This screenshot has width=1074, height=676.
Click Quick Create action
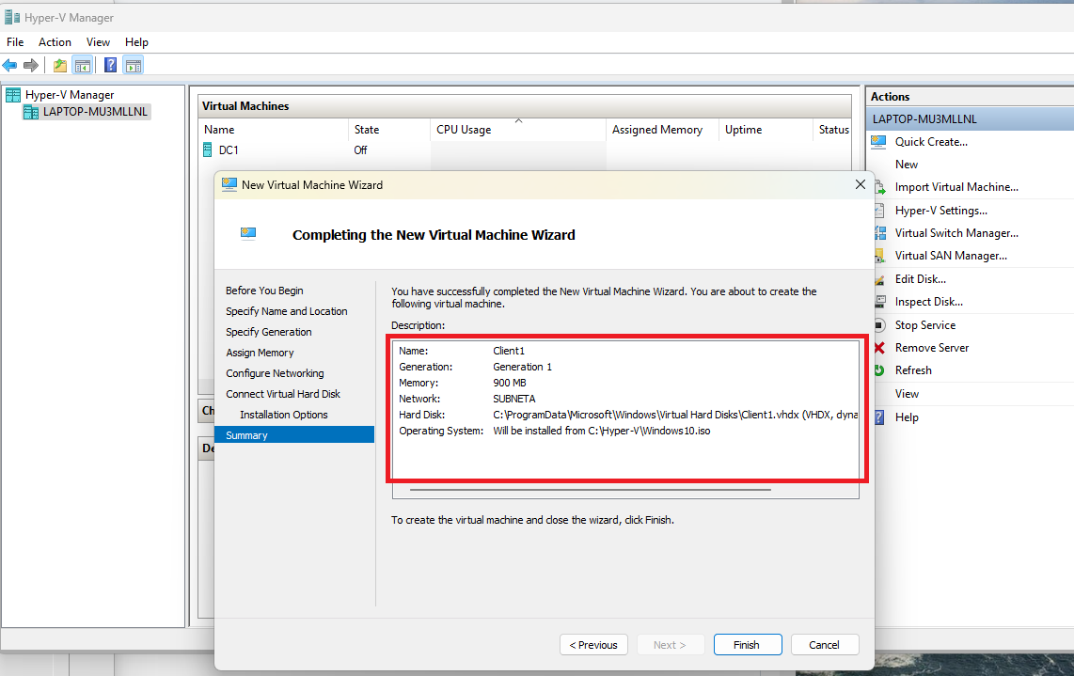click(931, 142)
